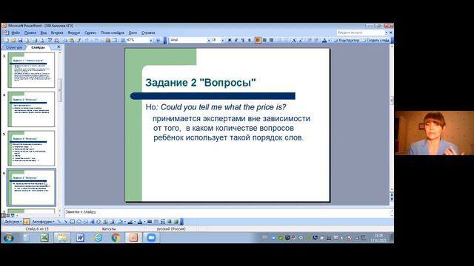The width and height of the screenshot is (474, 266).
Task: Open Word from the taskbar
Action: [x=80, y=238]
